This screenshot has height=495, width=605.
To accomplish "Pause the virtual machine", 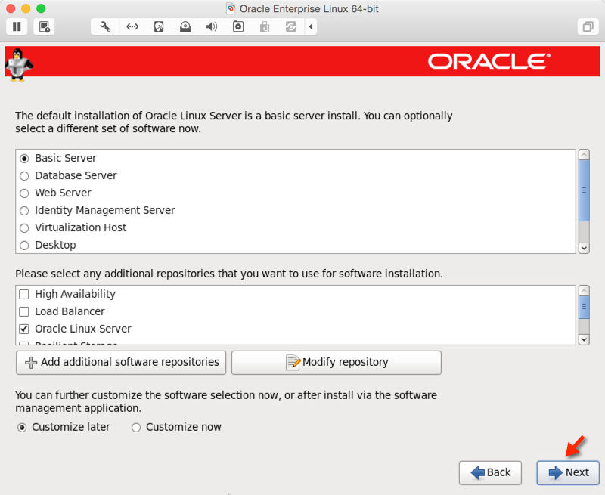I will tap(17, 26).
